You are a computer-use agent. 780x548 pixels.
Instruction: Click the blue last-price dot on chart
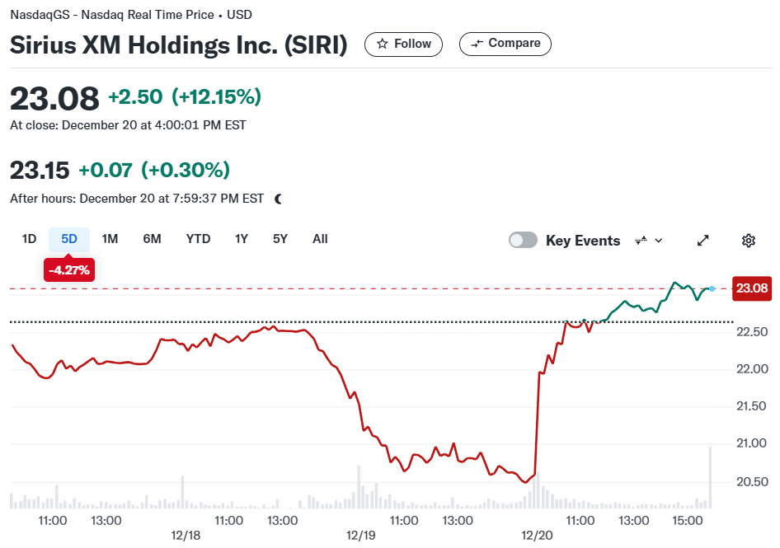[712, 289]
